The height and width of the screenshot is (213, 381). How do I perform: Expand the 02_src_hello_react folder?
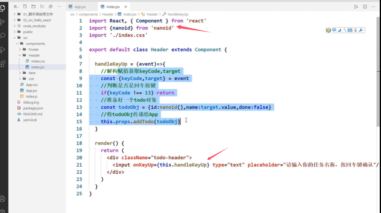(x=37, y=20)
